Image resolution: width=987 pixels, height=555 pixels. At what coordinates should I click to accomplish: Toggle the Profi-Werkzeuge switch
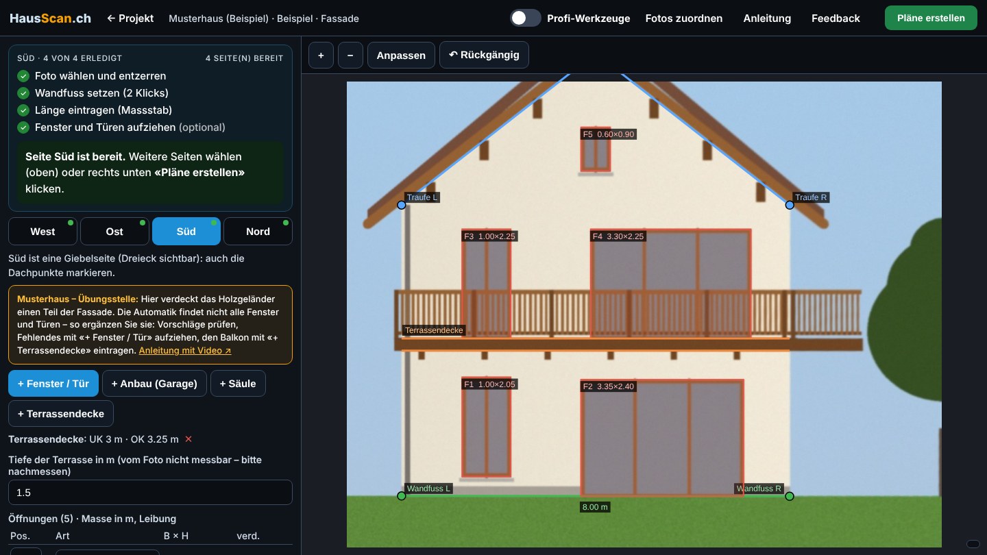point(526,18)
